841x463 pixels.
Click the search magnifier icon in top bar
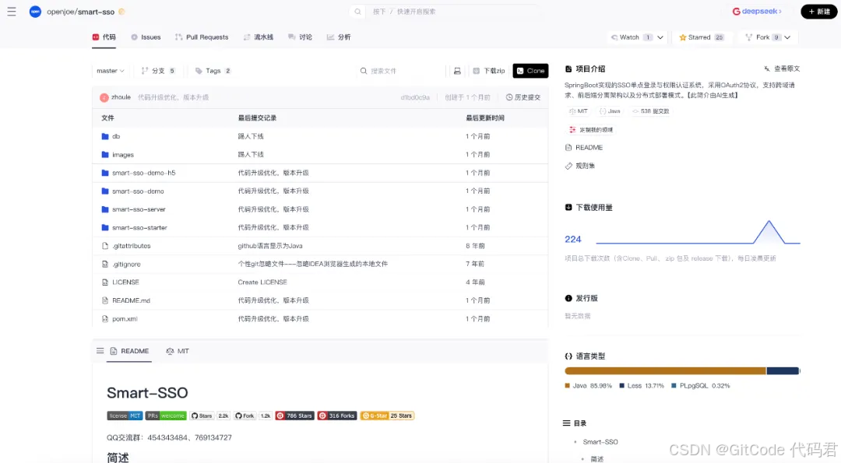357,11
